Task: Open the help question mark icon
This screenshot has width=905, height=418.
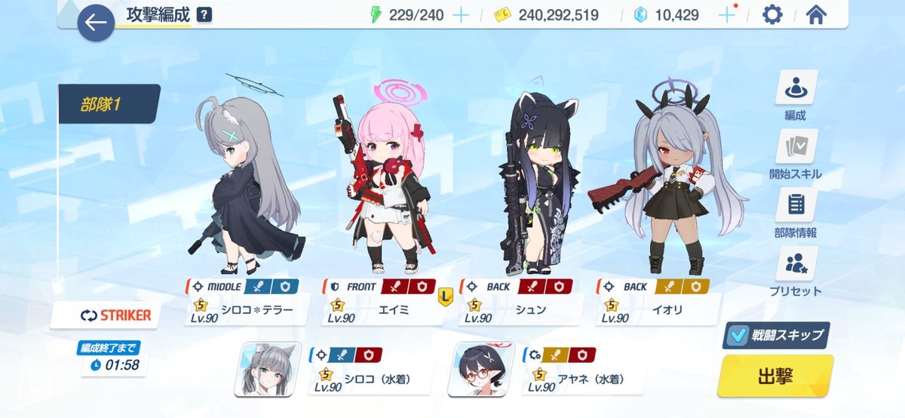Action: click(x=204, y=14)
